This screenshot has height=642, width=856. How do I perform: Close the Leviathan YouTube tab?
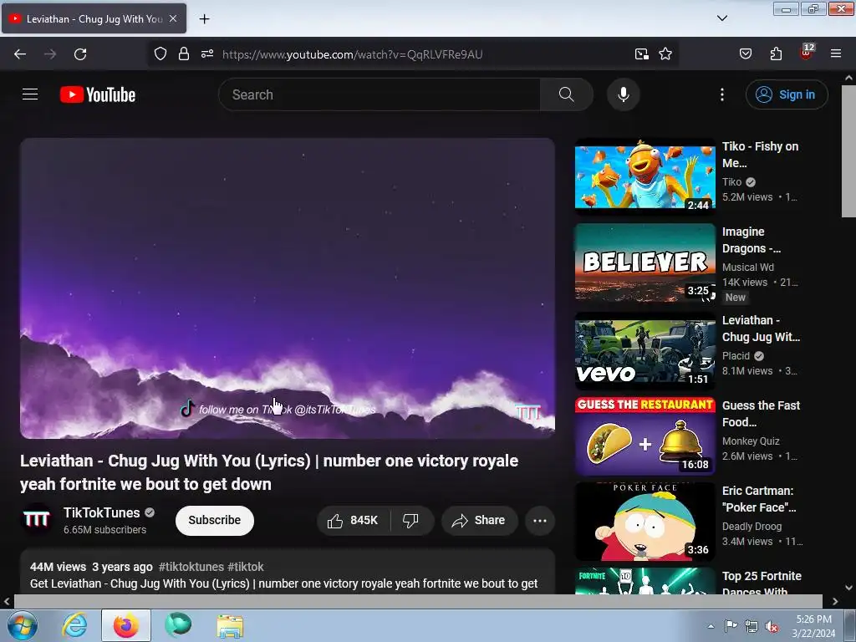(x=173, y=18)
